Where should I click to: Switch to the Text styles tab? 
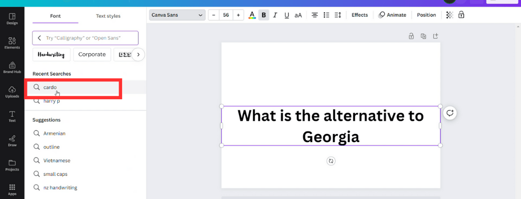[x=108, y=16]
